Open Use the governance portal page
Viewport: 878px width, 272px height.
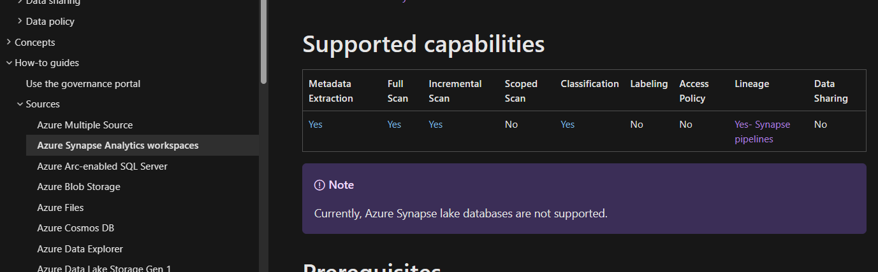point(83,84)
